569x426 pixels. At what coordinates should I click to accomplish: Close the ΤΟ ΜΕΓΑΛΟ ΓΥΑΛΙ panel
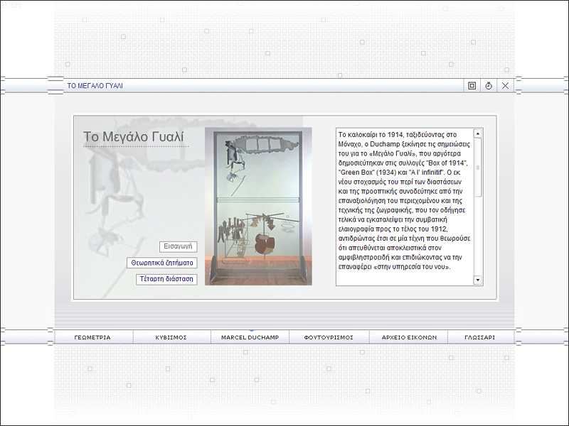click(x=505, y=86)
